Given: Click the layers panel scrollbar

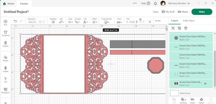Looking at the screenshot, I should click(x=215, y=69).
